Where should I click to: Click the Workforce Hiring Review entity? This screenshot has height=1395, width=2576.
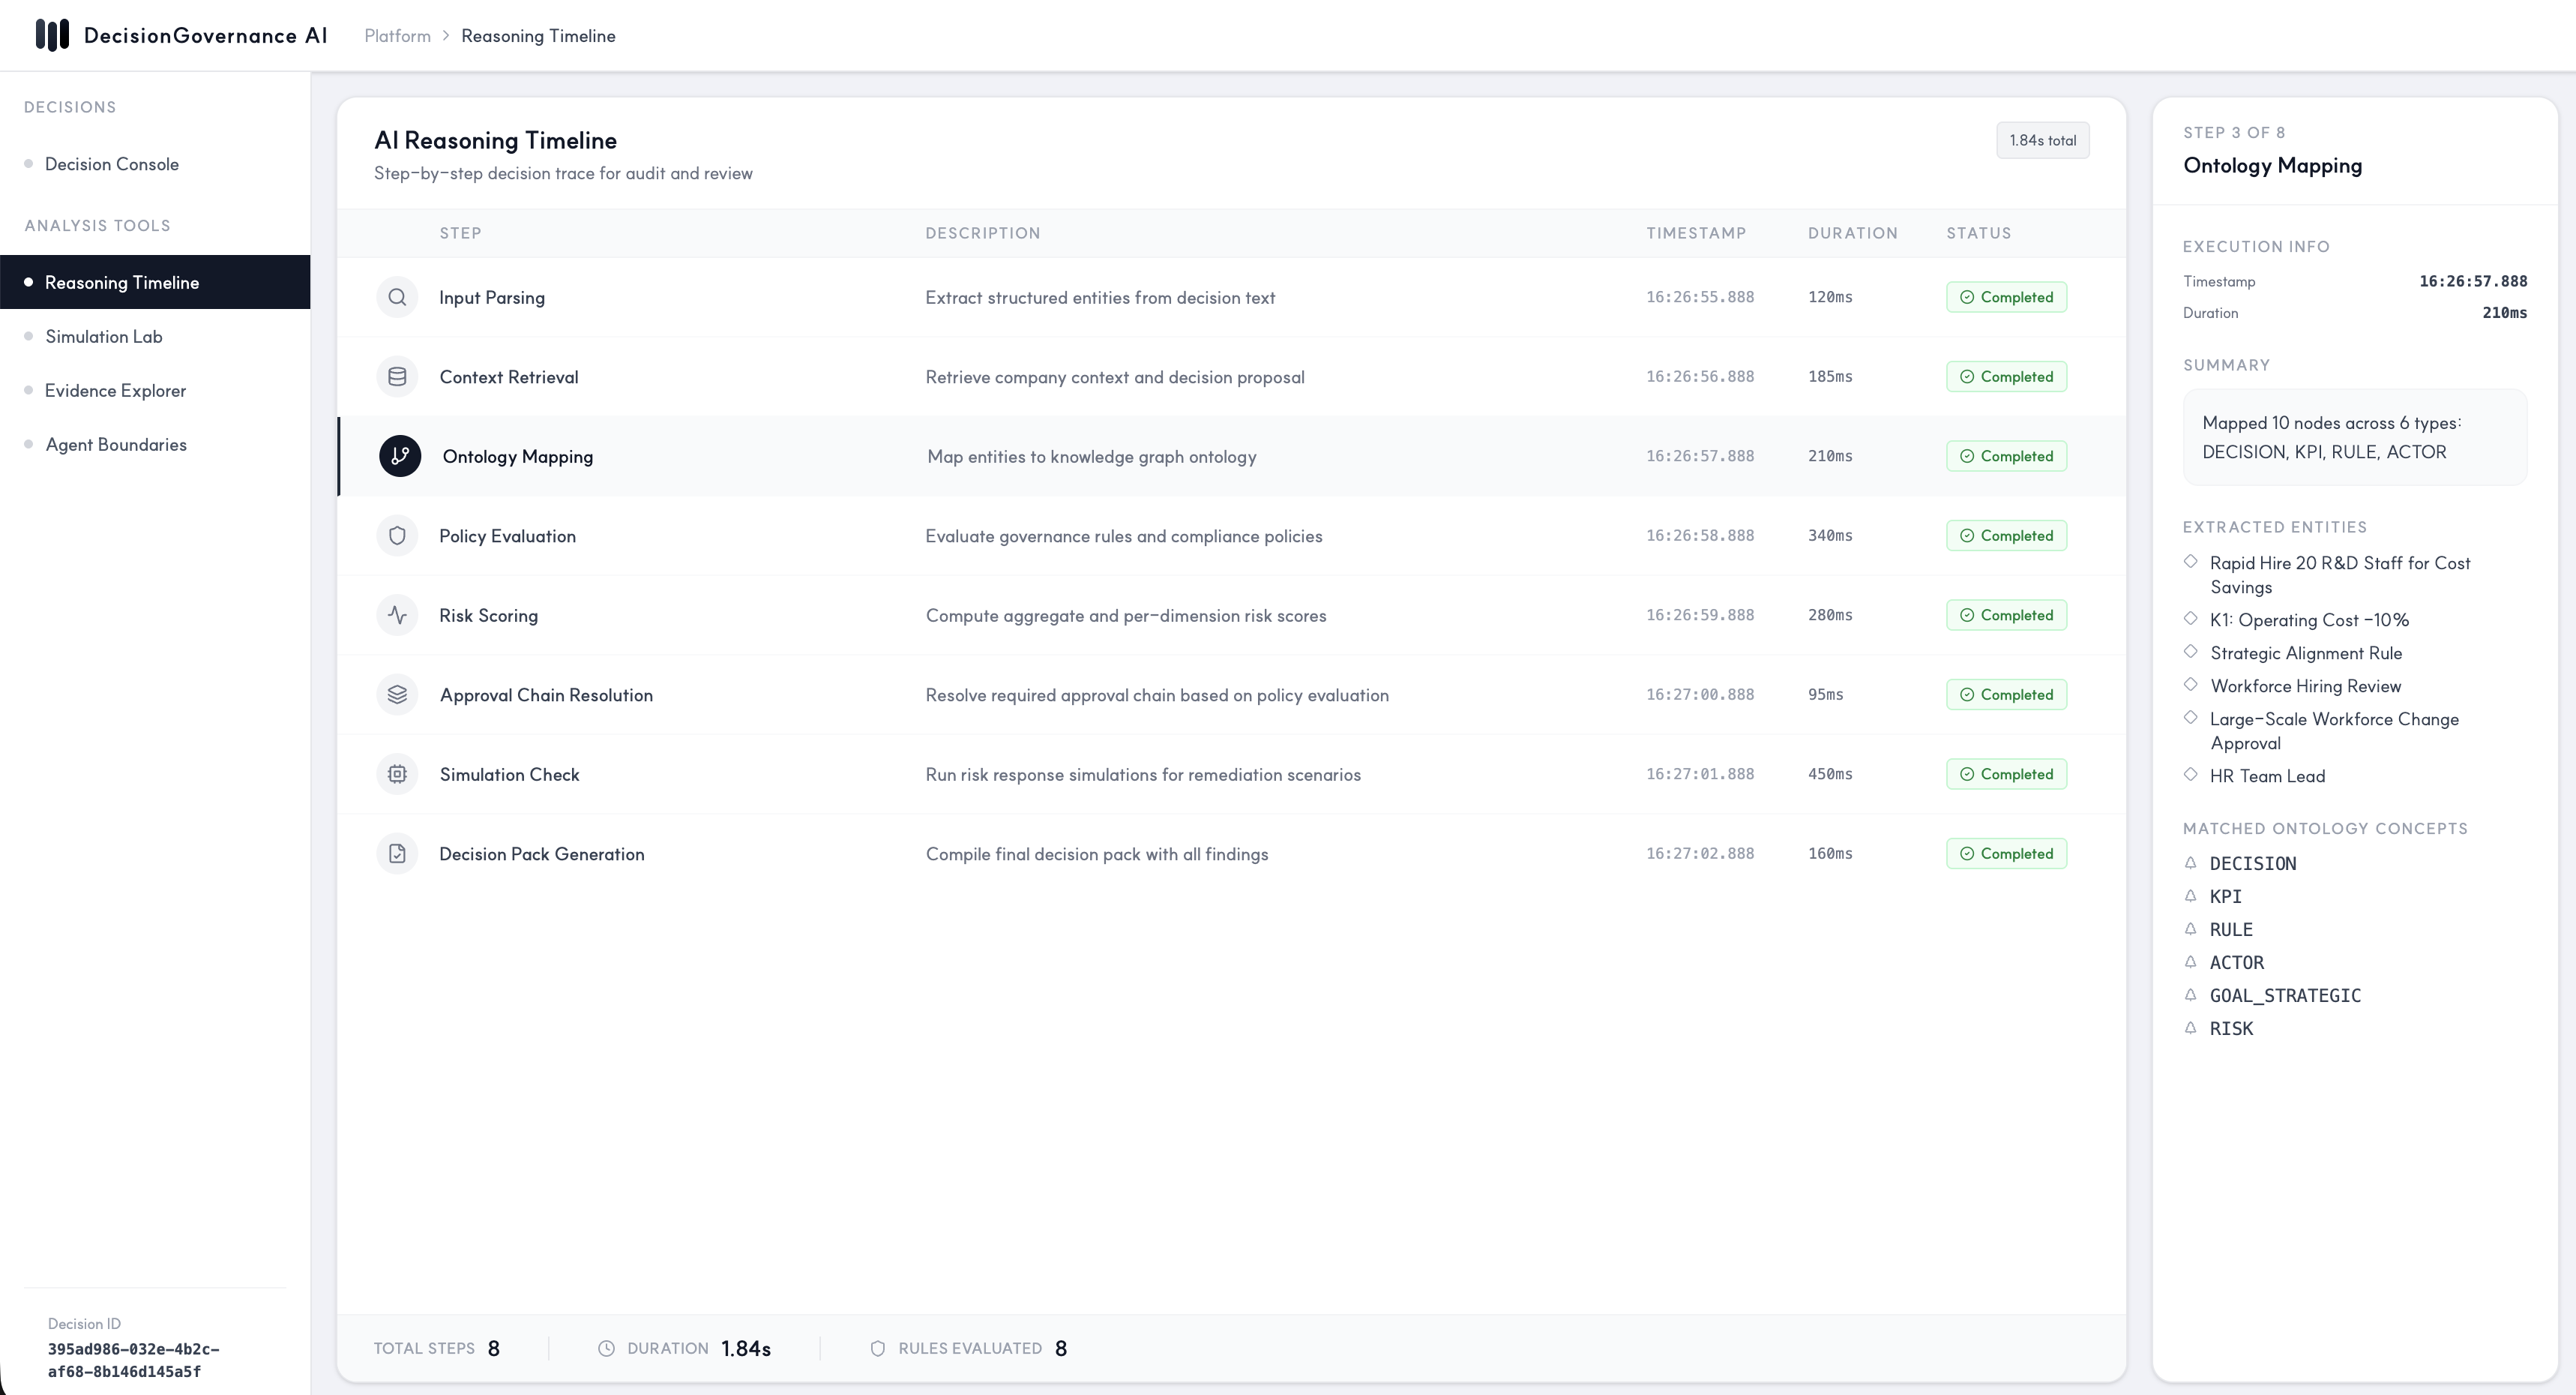pos(2305,686)
